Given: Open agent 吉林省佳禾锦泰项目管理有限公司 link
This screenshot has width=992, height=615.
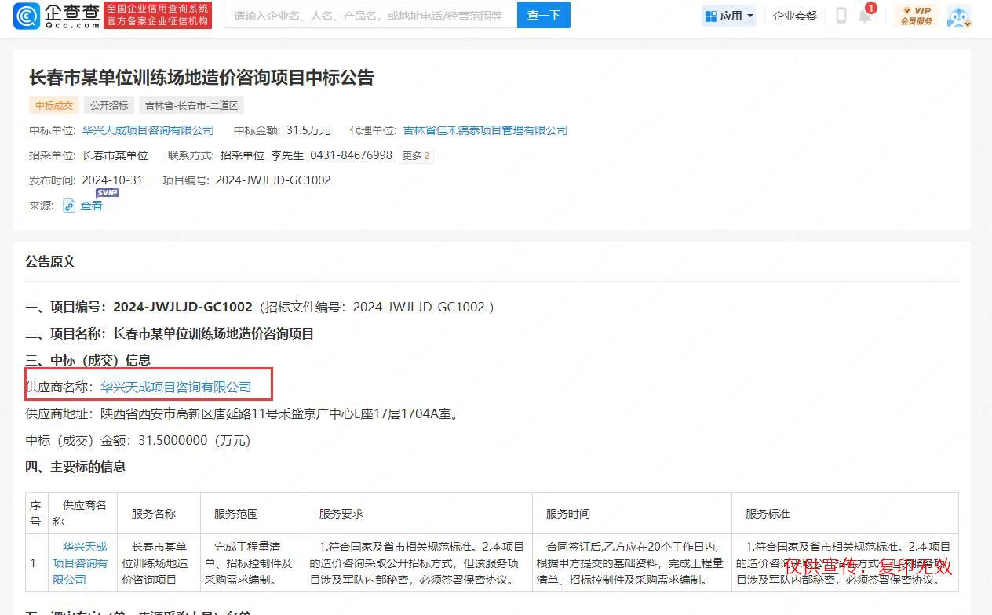Looking at the screenshot, I should [485, 130].
